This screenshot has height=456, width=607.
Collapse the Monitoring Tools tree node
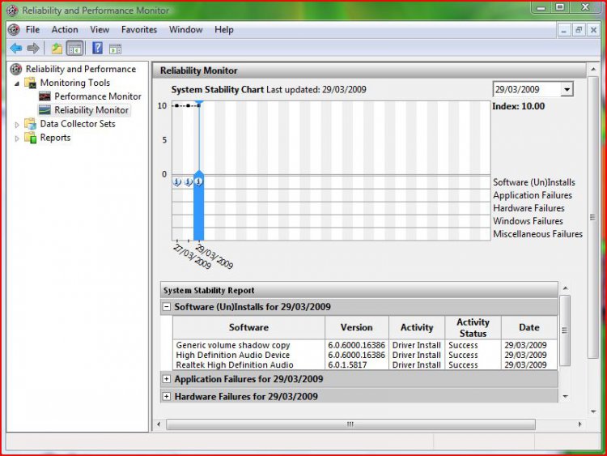pyautogui.click(x=17, y=83)
